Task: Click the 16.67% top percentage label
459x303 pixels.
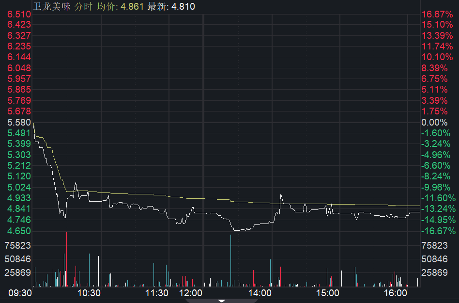Action: [437, 14]
